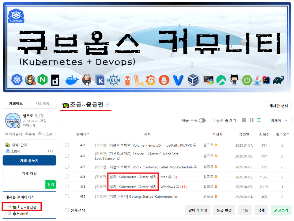Click the Grafana icon in the banner
294x221 pixels.
pos(151,80)
